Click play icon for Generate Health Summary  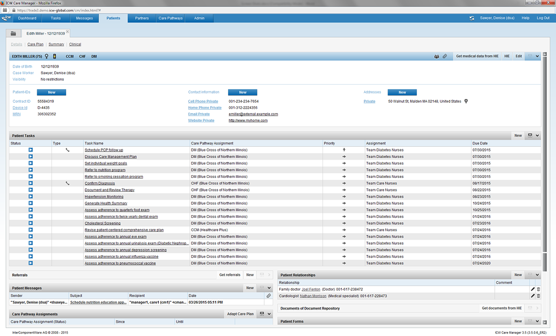(x=31, y=203)
